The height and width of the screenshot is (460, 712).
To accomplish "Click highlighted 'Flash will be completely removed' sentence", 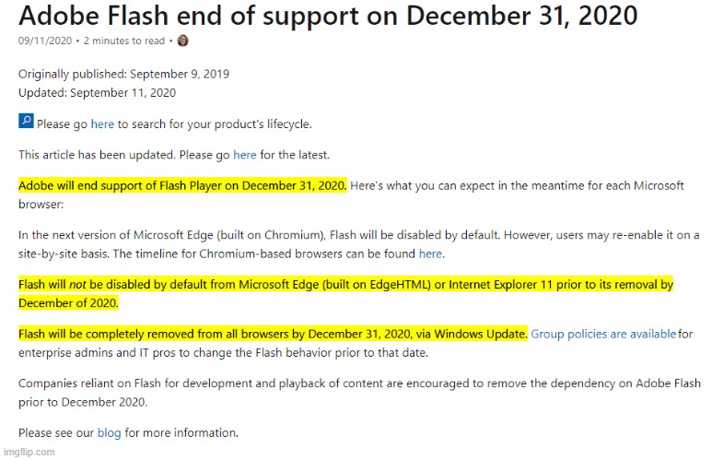I will pos(273,334).
